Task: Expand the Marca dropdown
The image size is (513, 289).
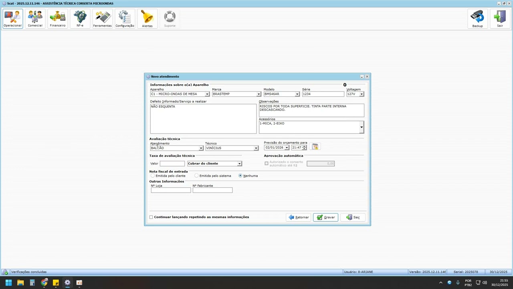Action: coord(259,94)
